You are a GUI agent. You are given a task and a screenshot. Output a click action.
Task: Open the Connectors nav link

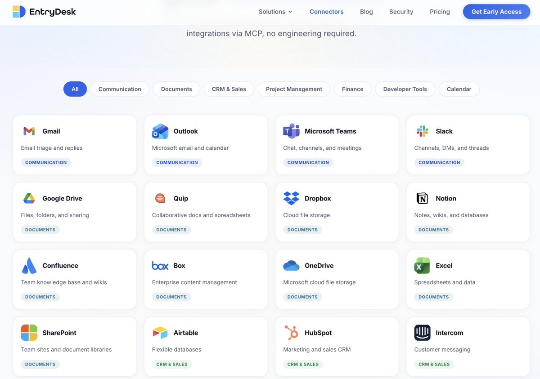pyautogui.click(x=326, y=12)
